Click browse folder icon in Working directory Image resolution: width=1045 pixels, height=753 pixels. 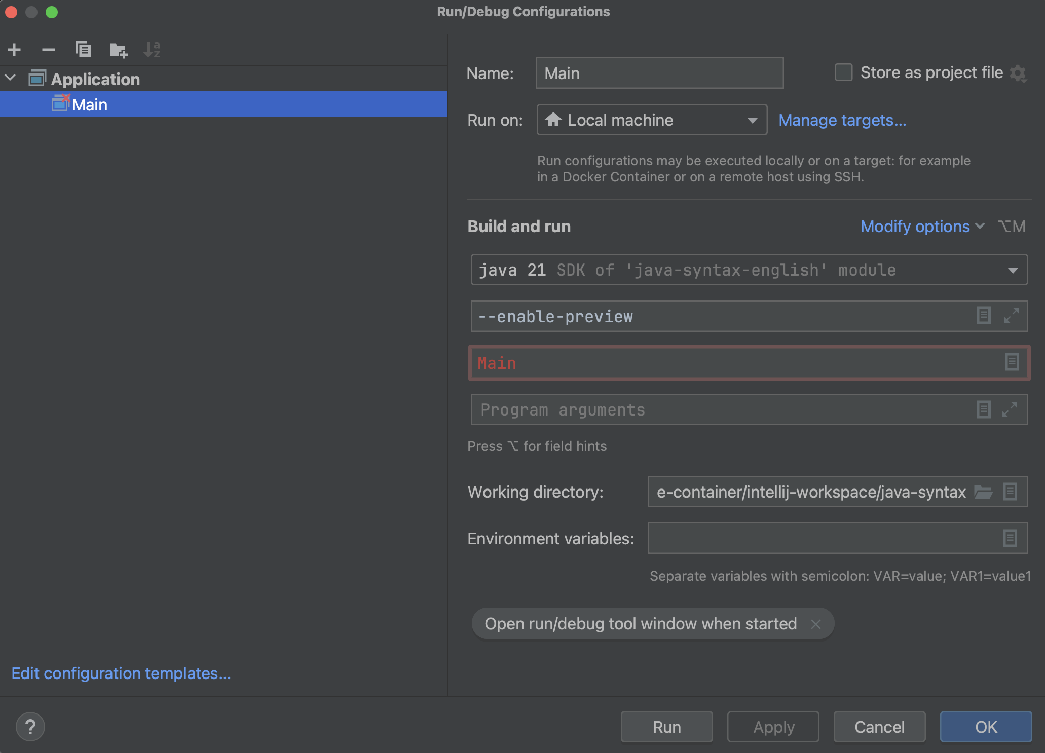click(983, 492)
